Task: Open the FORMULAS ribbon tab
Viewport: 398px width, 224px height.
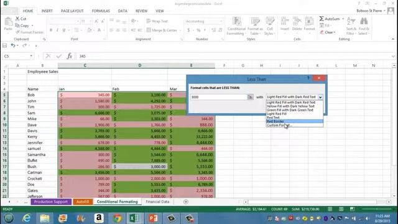Action: tap(101, 11)
